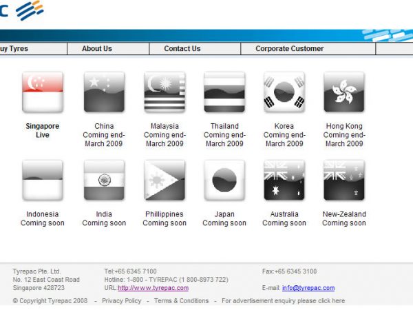Open the Hong Kong flag icon
The width and height of the screenshot is (413, 310).
pos(344,92)
